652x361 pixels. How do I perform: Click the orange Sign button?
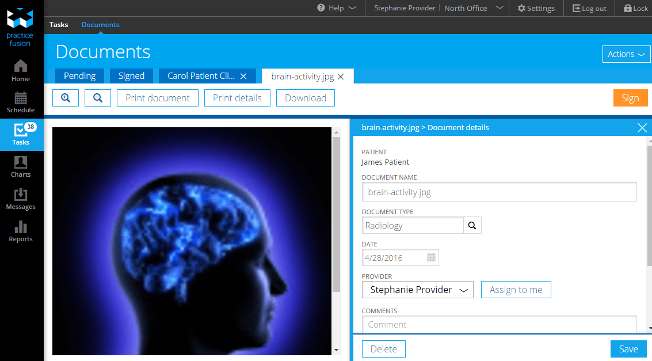(x=630, y=98)
